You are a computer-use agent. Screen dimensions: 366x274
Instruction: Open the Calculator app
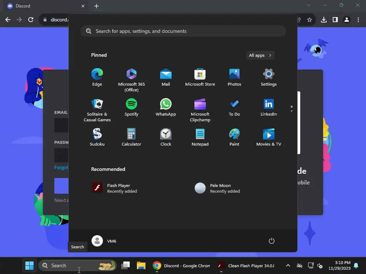[x=132, y=137]
